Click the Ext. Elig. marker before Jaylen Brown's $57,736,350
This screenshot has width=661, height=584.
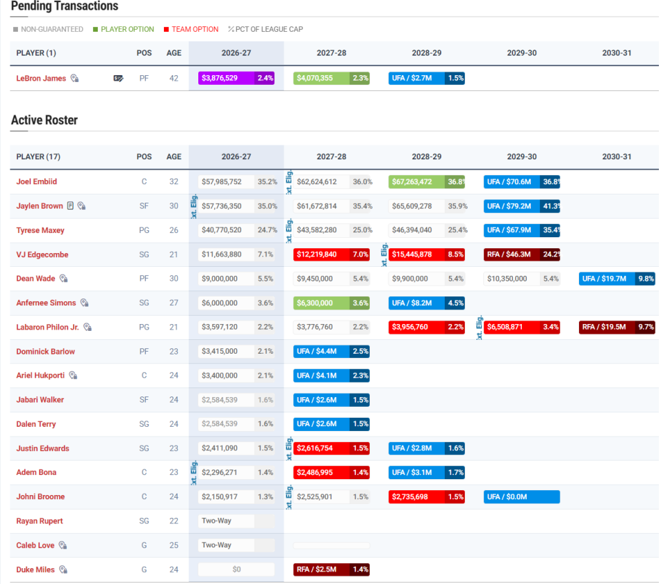tap(193, 206)
